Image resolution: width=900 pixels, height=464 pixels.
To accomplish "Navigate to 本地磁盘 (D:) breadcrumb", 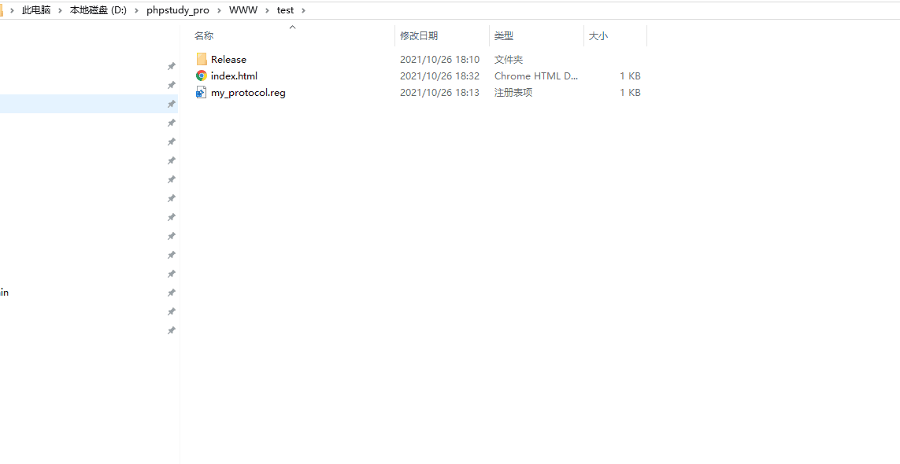I will (98, 10).
